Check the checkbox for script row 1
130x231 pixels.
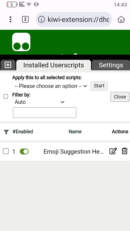pyautogui.click(x=6, y=151)
